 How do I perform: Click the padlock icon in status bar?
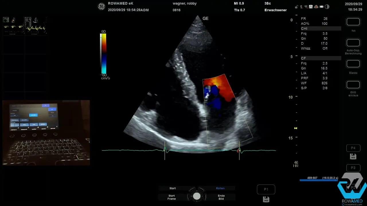[296, 7]
